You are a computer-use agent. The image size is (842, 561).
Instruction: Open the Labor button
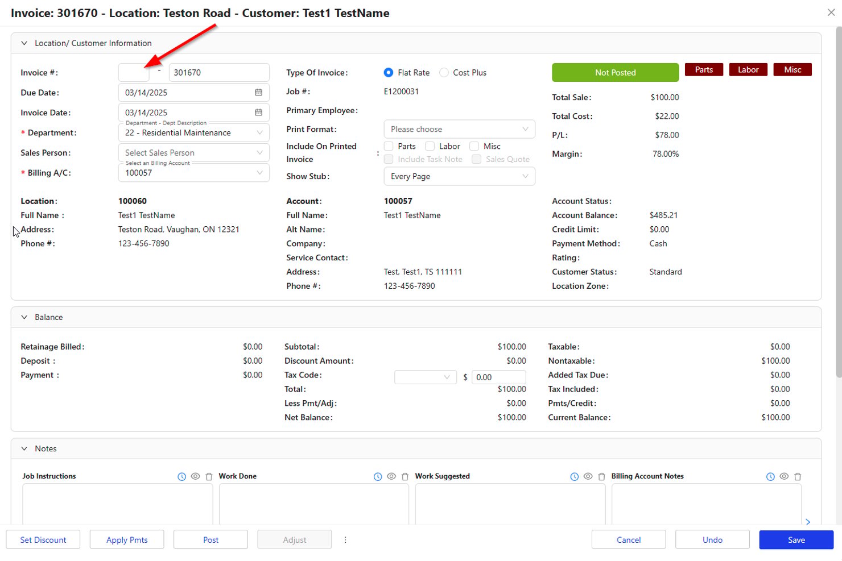point(748,69)
